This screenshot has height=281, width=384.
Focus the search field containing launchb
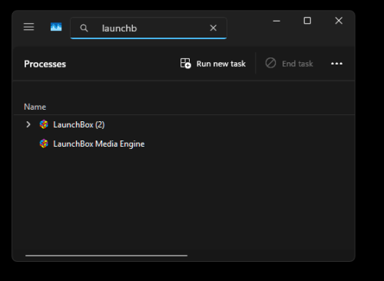pyautogui.click(x=148, y=28)
